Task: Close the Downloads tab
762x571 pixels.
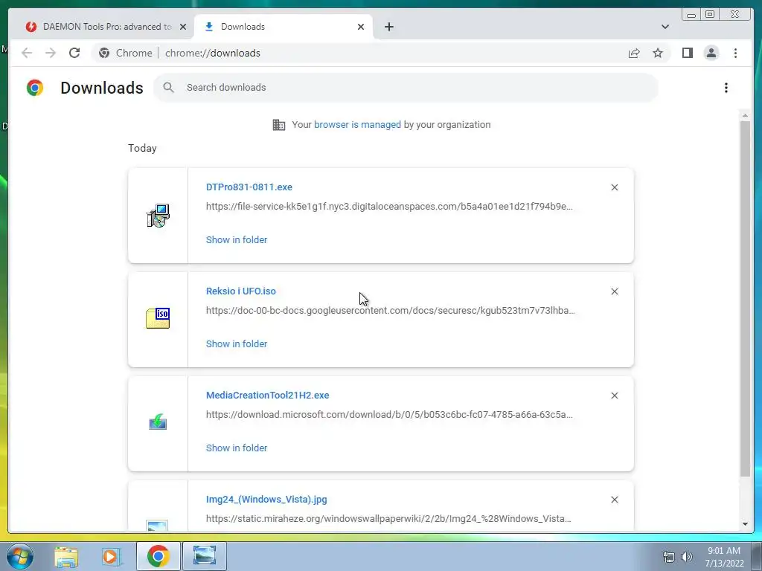Action: coord(361,27)
